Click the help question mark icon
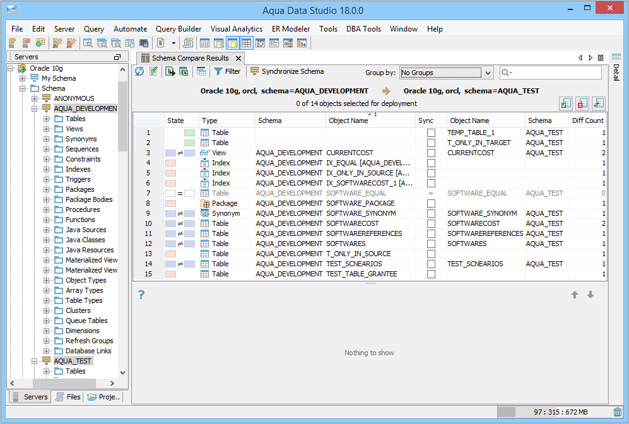629x424 pixels. (141, 295)
